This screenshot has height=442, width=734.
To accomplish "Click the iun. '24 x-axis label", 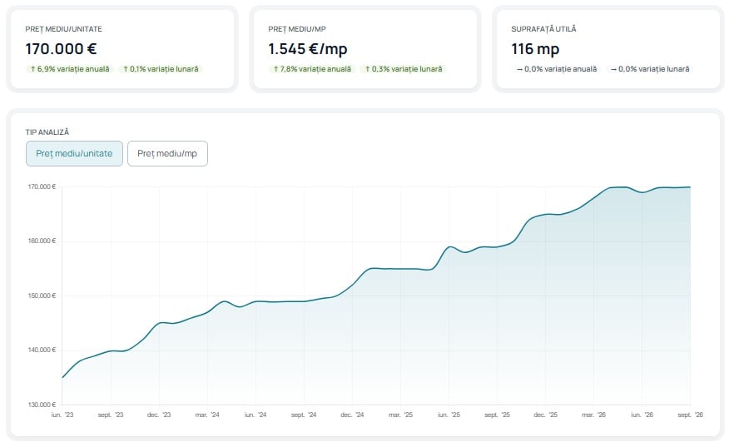I will tap(255, 415).
